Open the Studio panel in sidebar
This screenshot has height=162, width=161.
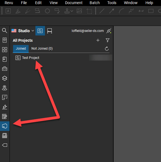click(5, 126)
